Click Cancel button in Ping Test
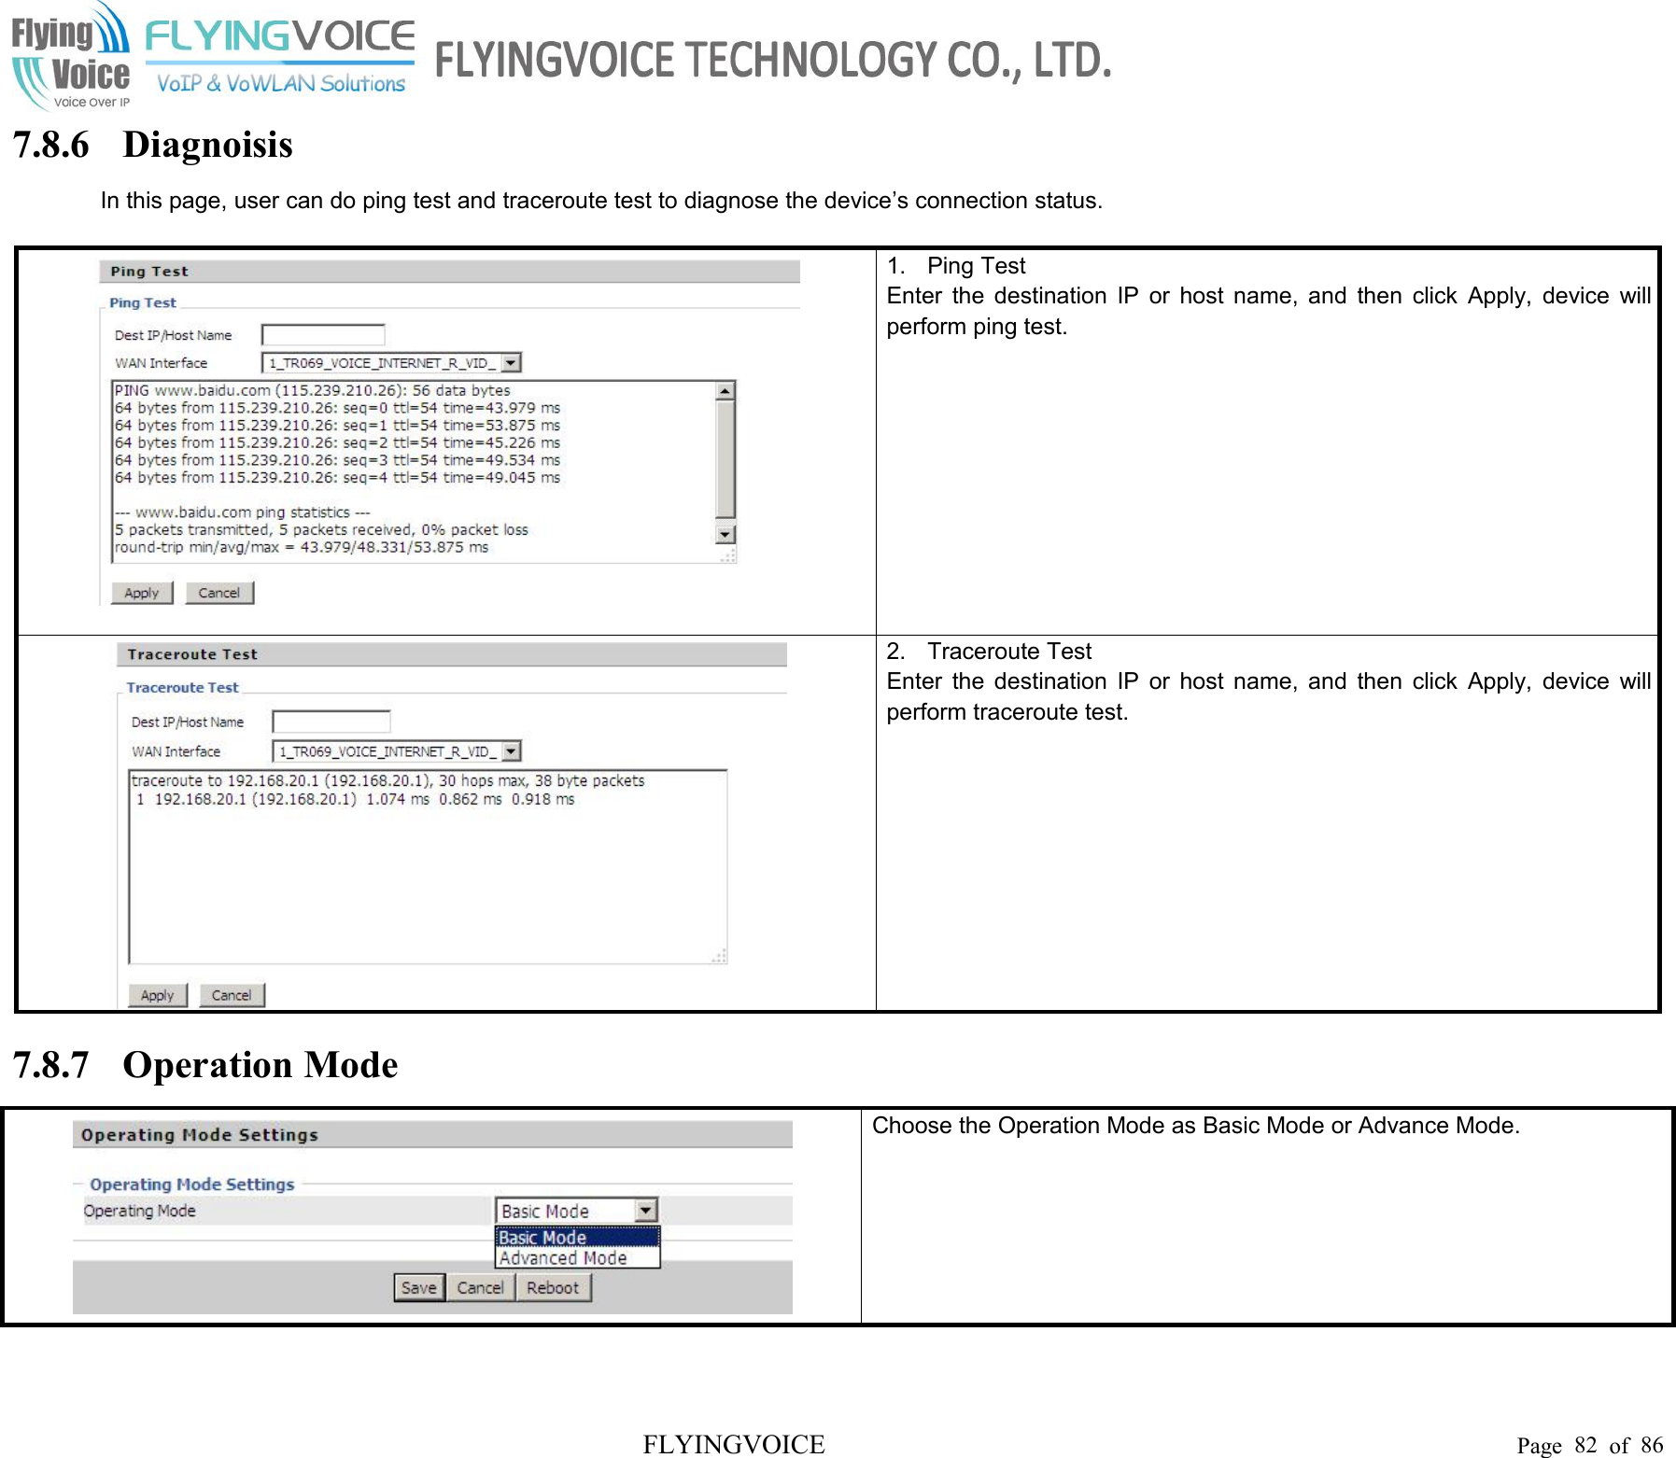Image resolution: width=1676 pixels, height=1458 pixels. (x=219, y=593)
